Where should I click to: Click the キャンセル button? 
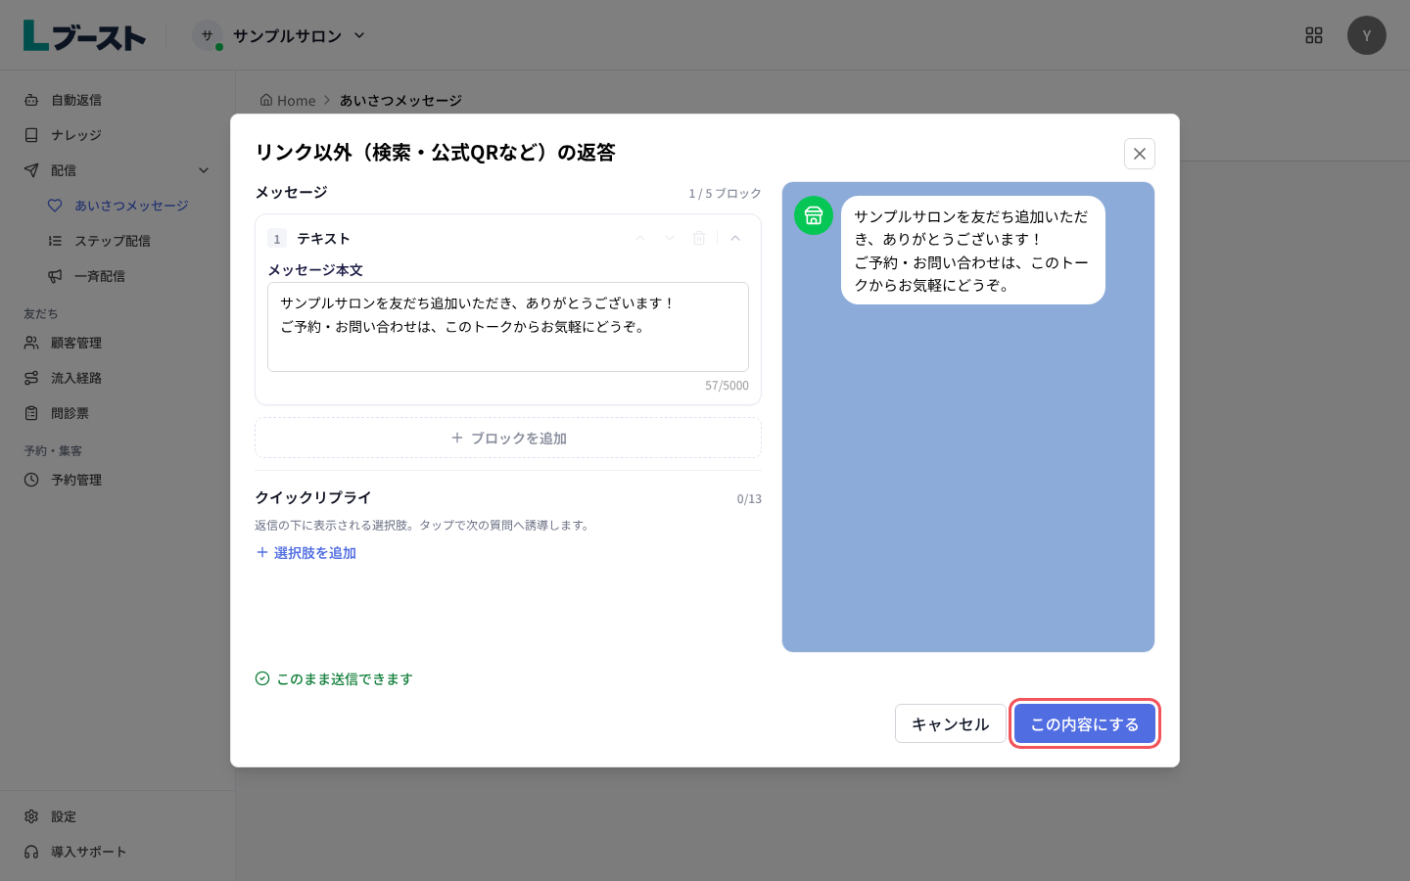(950, 723)
